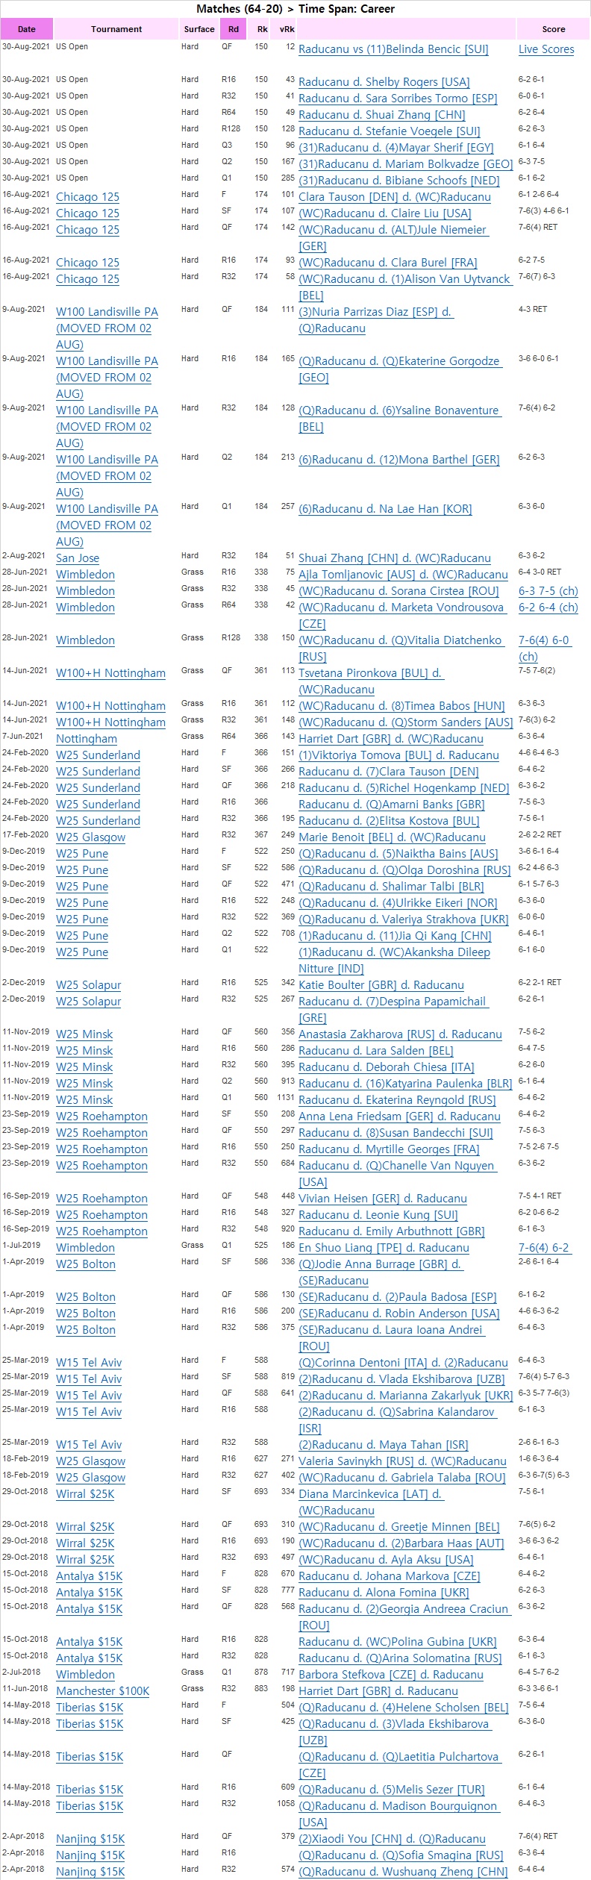Viewport: 591px width, 1880px height.
Task: Open Raducanu d. Amarni Banks match
Action: [x=392, y=805]
